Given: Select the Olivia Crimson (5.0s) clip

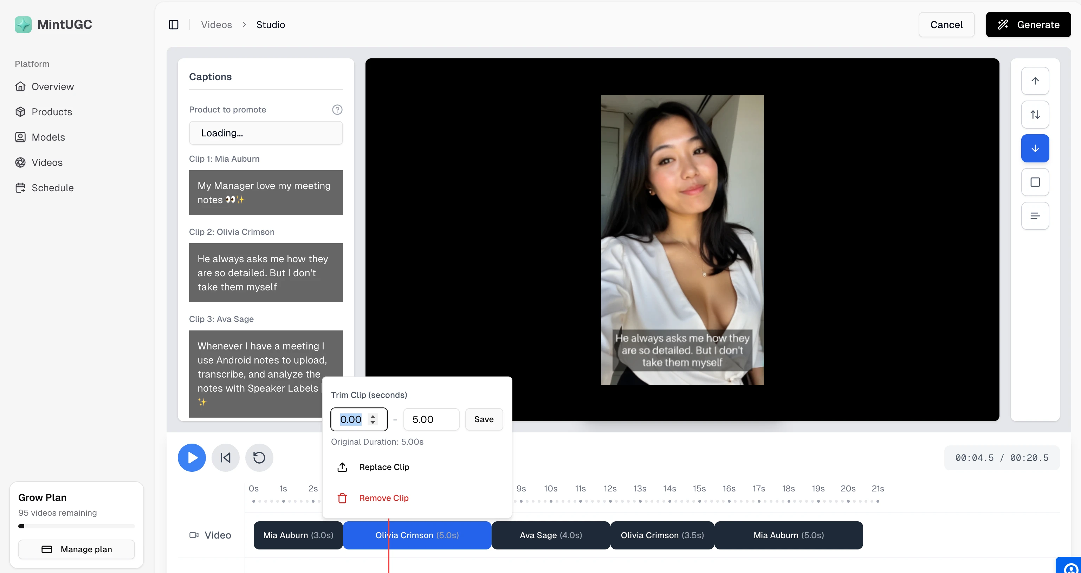Looking at the screenshot, I should pyautogui.click(x=417, y=536).
